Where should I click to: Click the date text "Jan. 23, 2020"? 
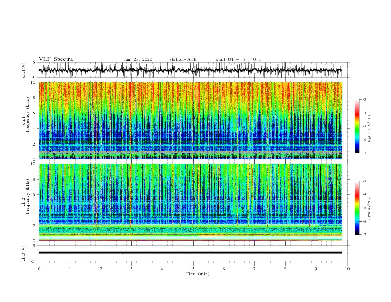[138, 59]
